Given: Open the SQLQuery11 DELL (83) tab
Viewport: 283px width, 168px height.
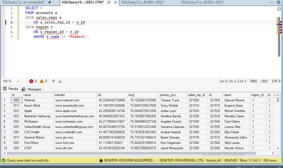Looking at the screenshot, I should click(202, 2).
